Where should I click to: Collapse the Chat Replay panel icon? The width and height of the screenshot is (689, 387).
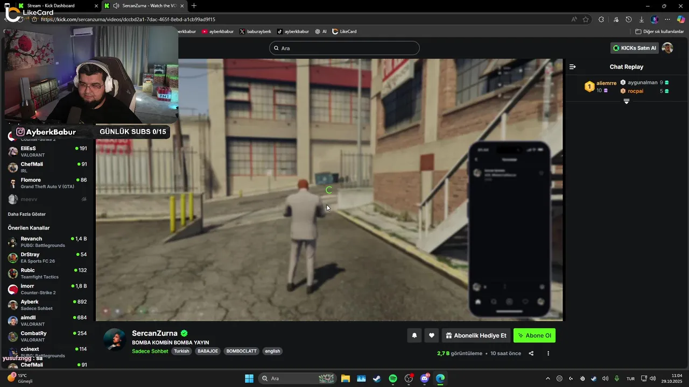click(x=573, y=67)
